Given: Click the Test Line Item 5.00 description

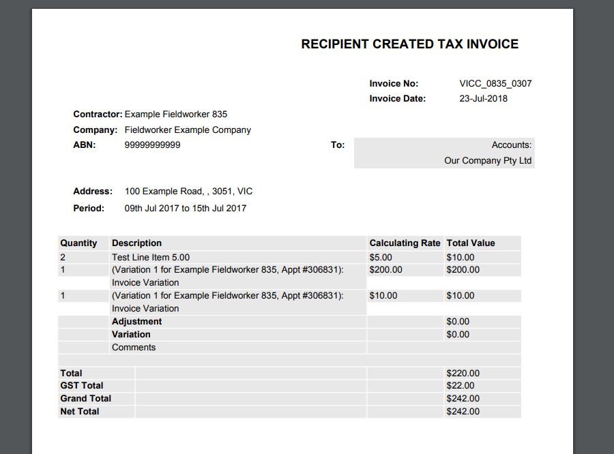Looking at the screenshot, I should (151, 257).
